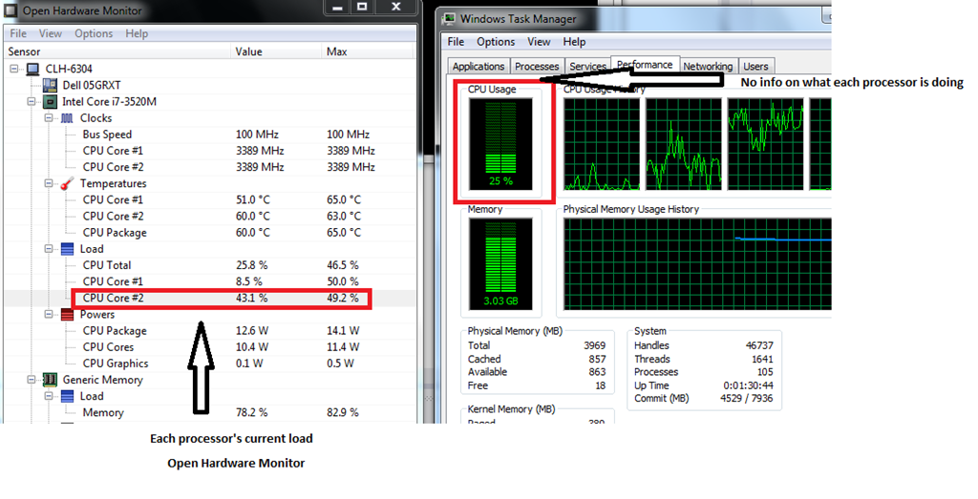The height and width of the screenshot is (499, 978).
Task: Click the red Powers icon
Action: pyautogui.click(x=68, y=314)
